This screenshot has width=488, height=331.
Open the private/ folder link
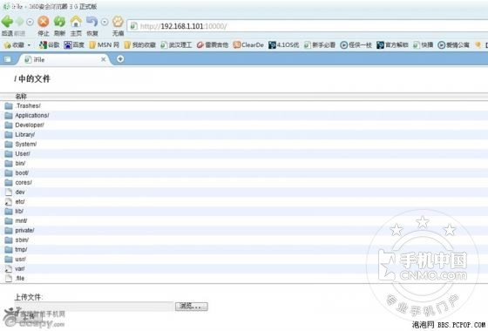(24, 231)
